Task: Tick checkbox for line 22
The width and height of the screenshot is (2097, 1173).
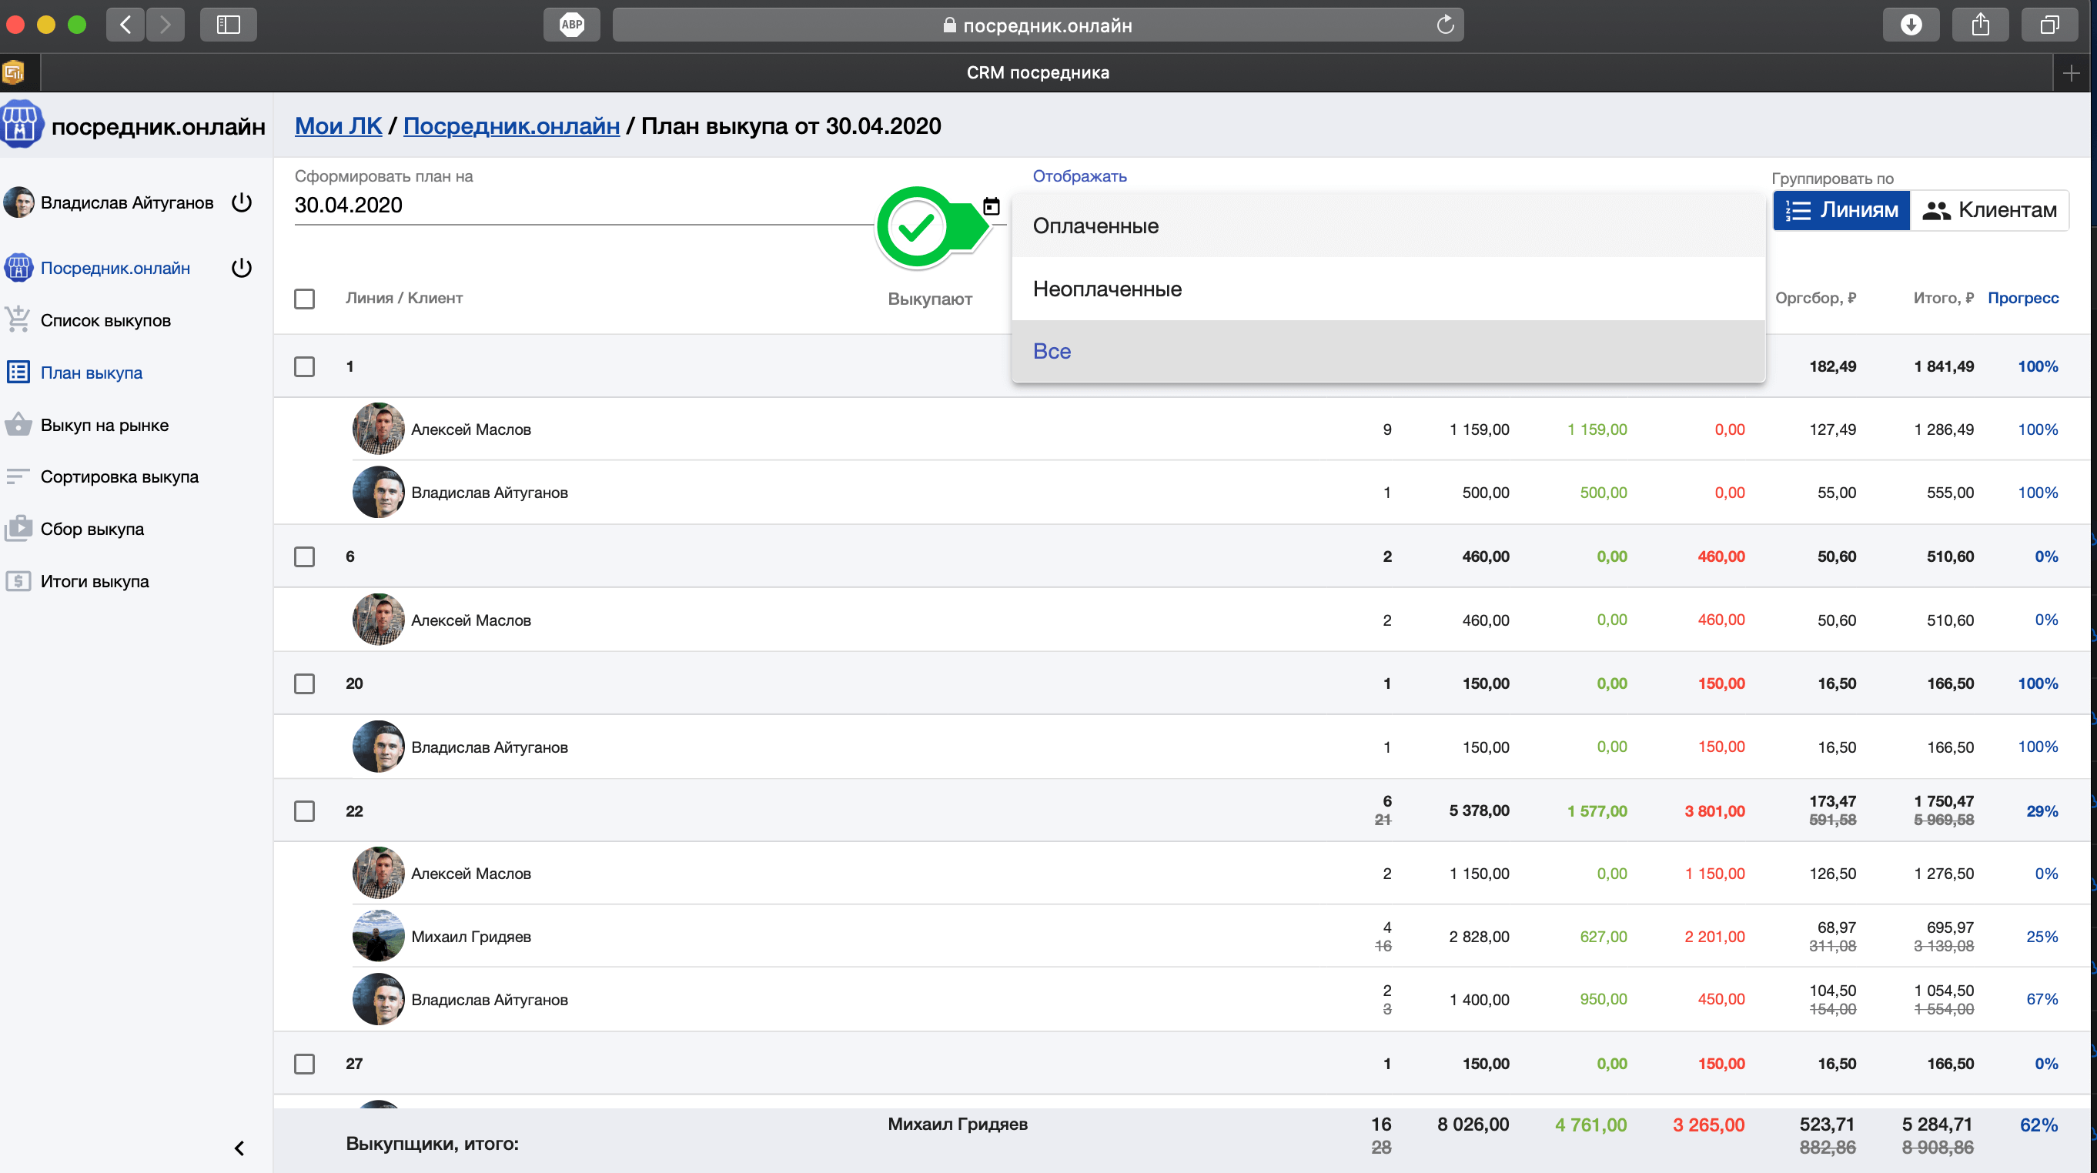Action: coord(304,810)
